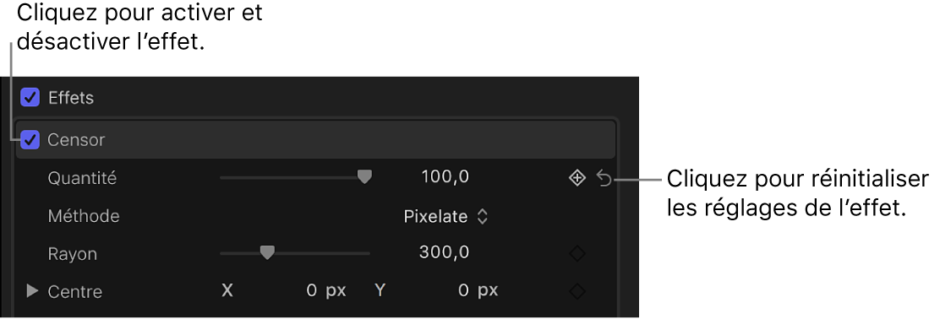Click the Rayon slider handle

tap(267, 253)
